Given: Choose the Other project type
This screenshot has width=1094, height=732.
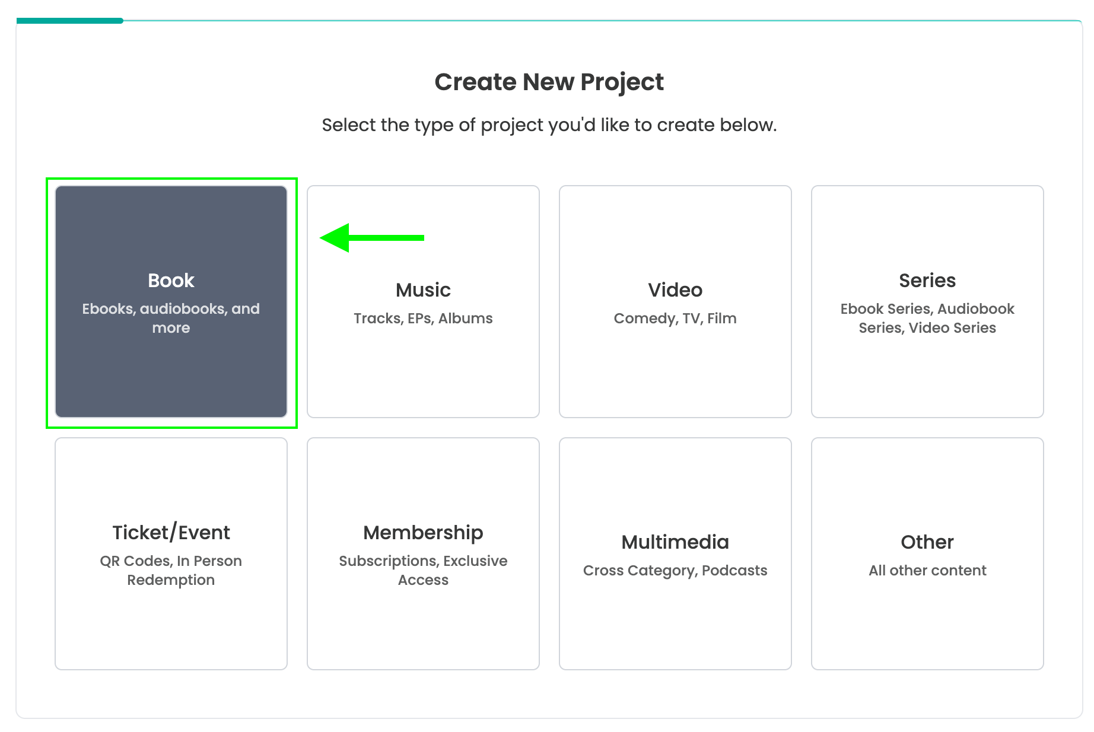Looking at the screenshot, I should 927,554.
